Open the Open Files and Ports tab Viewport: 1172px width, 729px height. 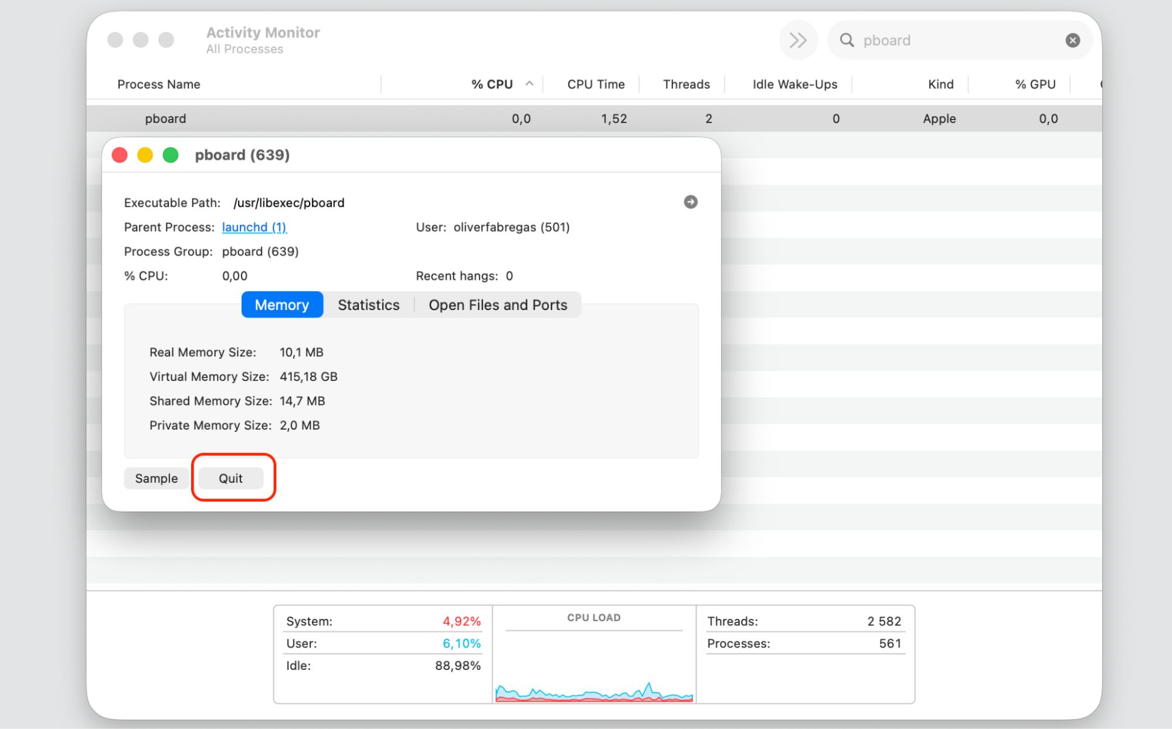click(498, 305)
